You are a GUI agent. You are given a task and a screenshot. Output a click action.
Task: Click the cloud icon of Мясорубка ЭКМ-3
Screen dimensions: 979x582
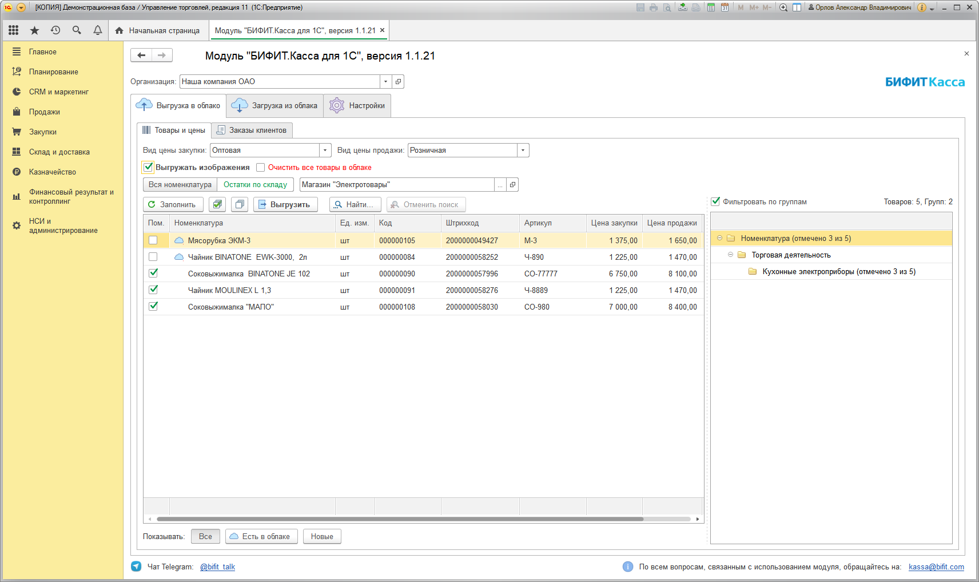pos(179,240)
